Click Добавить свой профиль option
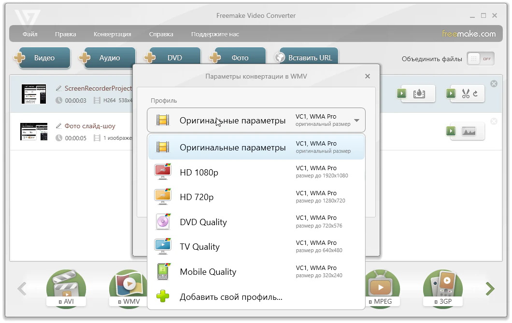Image resolution: width=512 pixels, height=323 pixels. [231, 297]
